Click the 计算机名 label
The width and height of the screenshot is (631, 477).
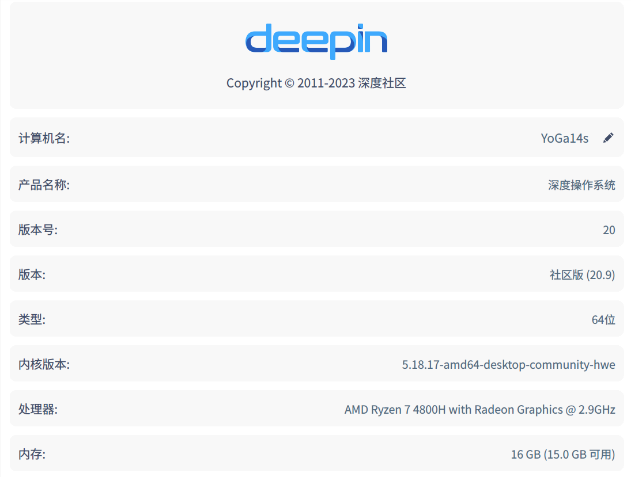click(x=44, y=138)
